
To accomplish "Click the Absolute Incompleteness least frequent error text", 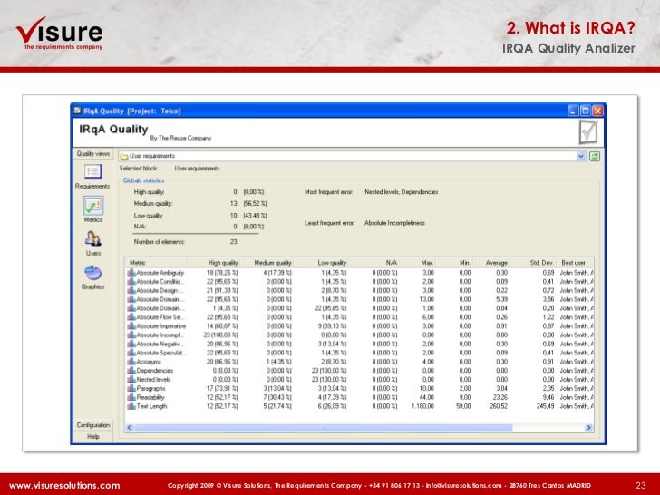I will tap(394, 223).
